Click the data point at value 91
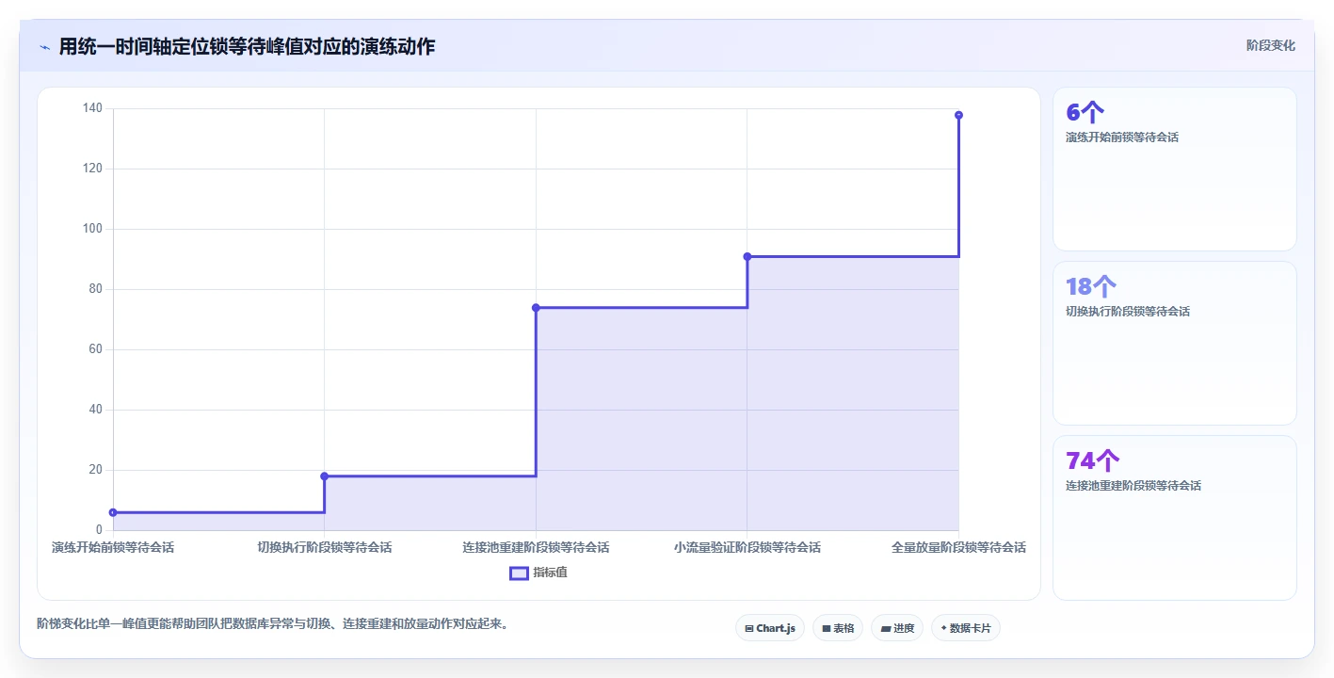 pos(747,256)
